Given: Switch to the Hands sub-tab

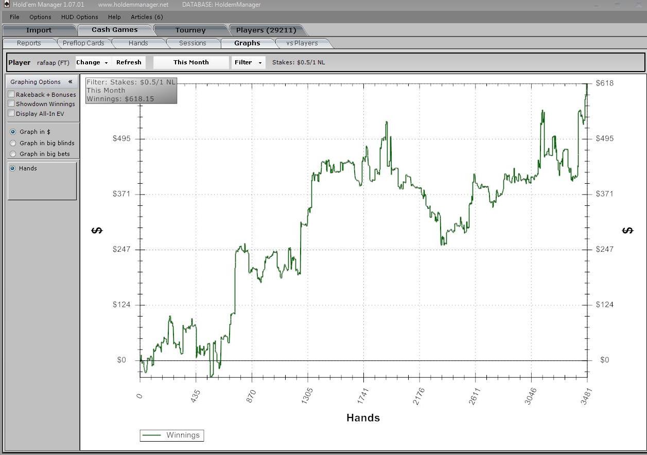Looking at the screenshot, I should [138, 43].
